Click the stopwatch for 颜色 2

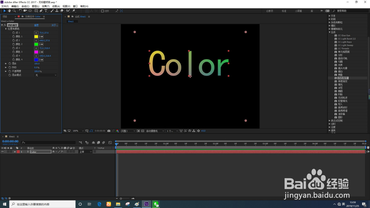click(x=13, y=44)
